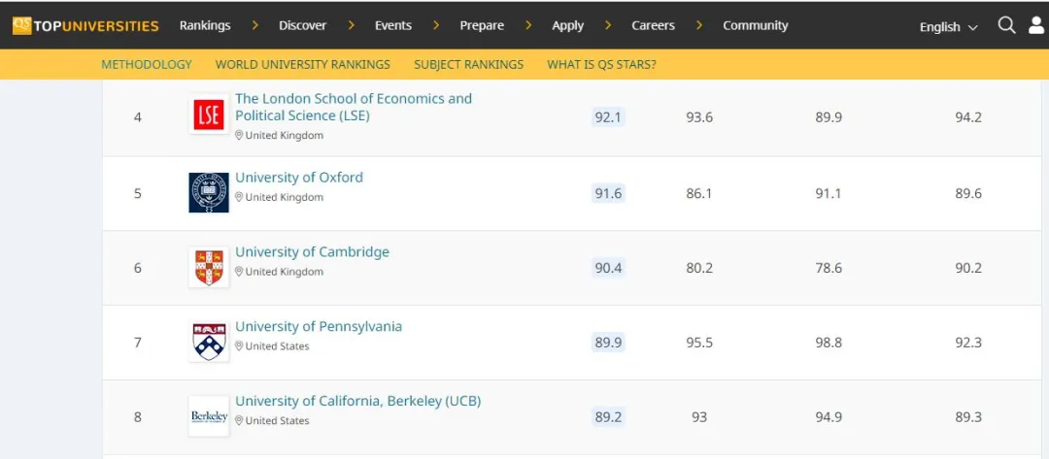Viewport: 1049px width, 459px height.
Task: Click highlighted score 90.4 for Cambridge
Action: pyautogui.click(x=608, y=268)
